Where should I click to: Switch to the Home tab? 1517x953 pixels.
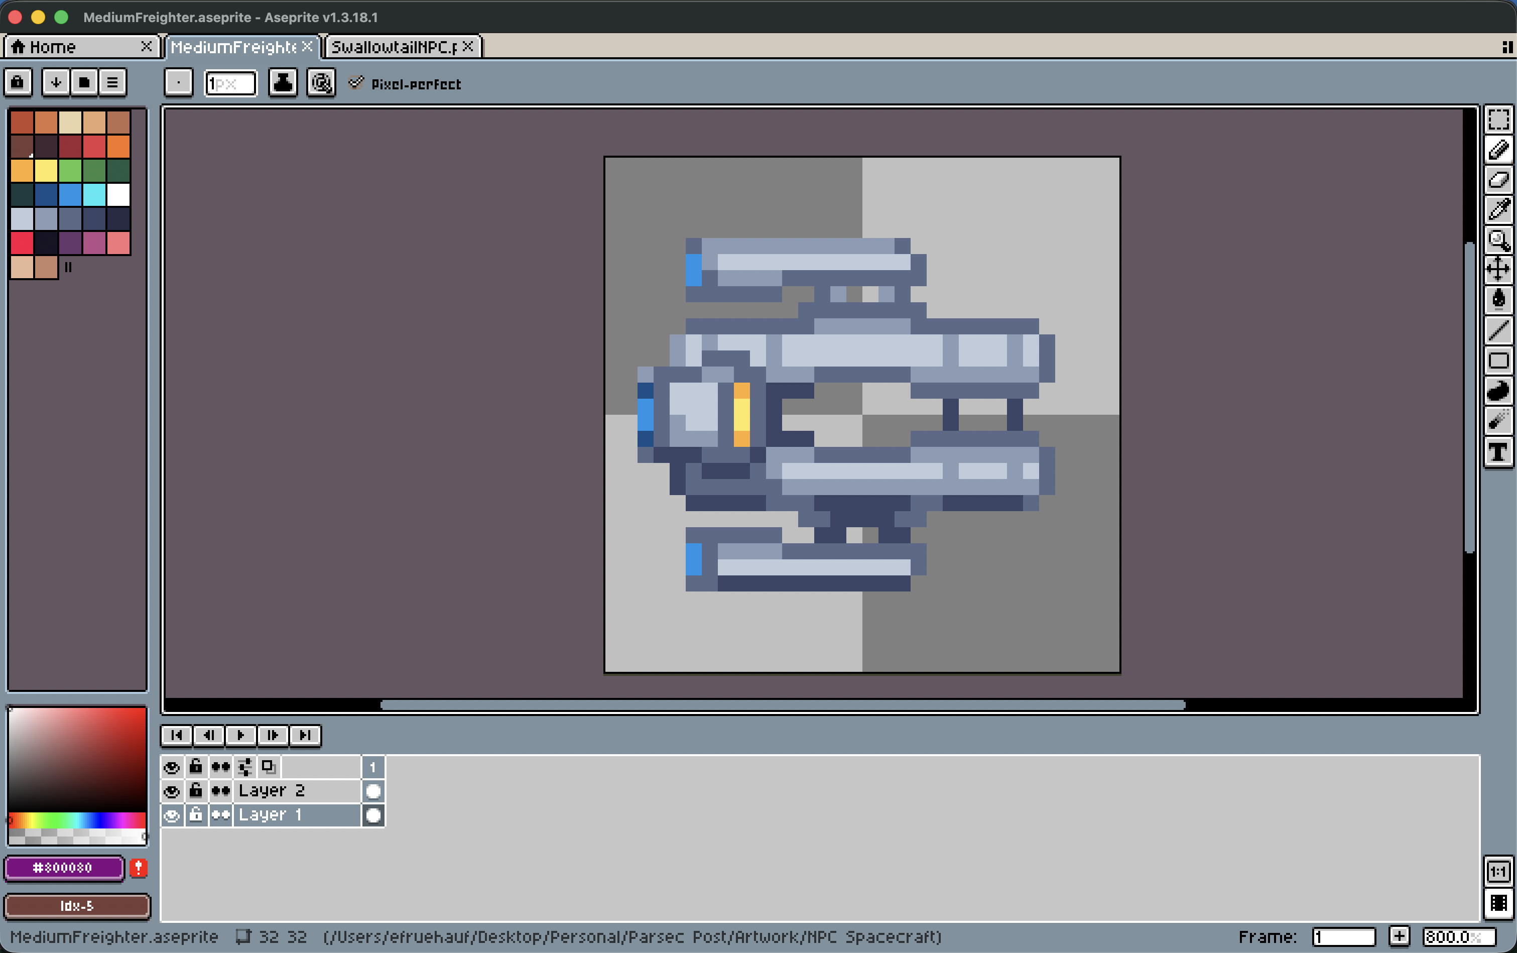81,47
